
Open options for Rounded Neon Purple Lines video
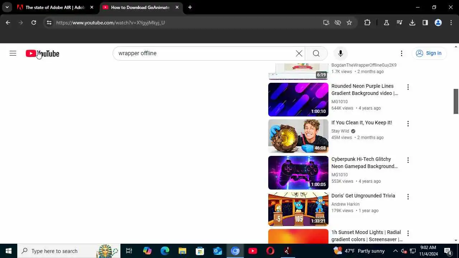coord(408,87)
